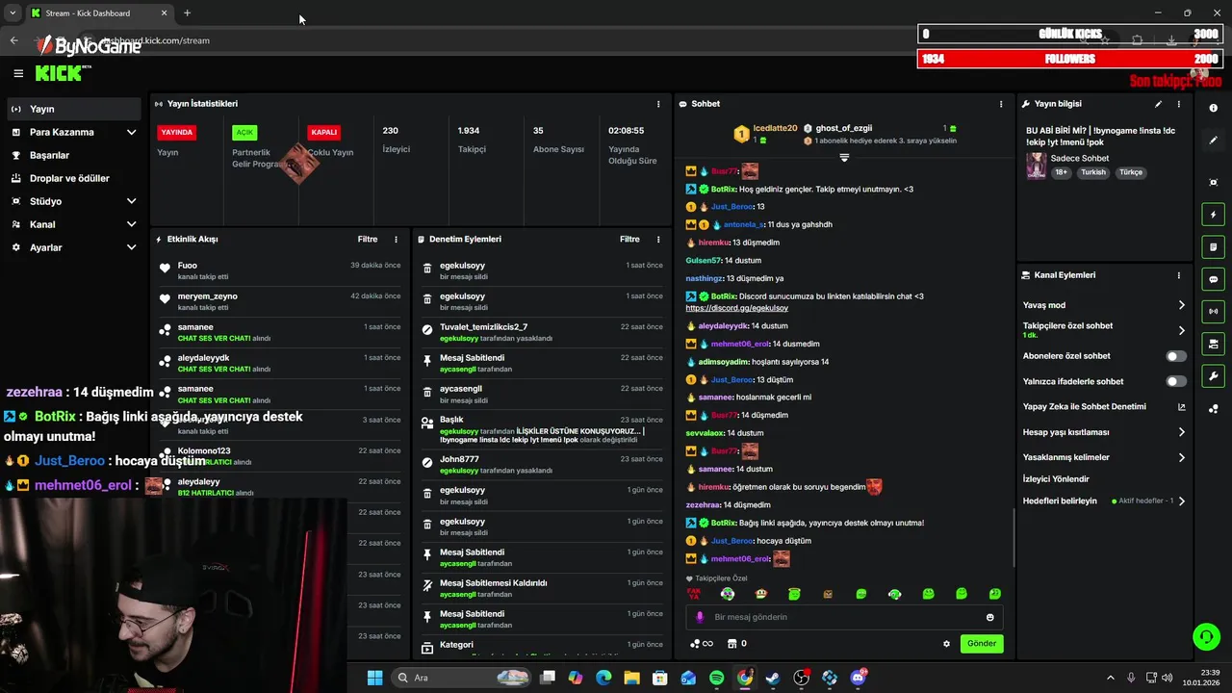
Task: Open the emoji picker in message box
Action: pos(989,617)
